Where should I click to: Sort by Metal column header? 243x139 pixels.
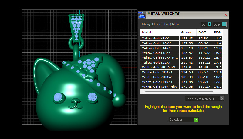coord(160,32)
